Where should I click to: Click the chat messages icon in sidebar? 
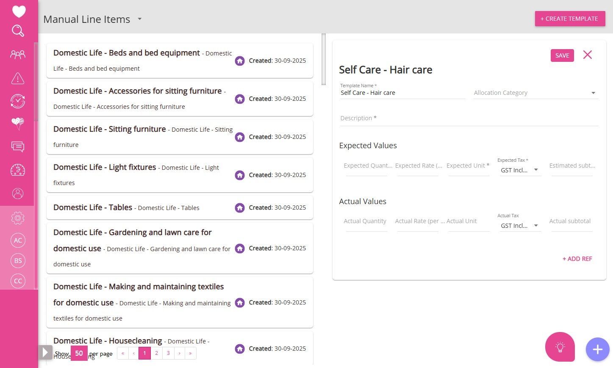coord(18,147)
